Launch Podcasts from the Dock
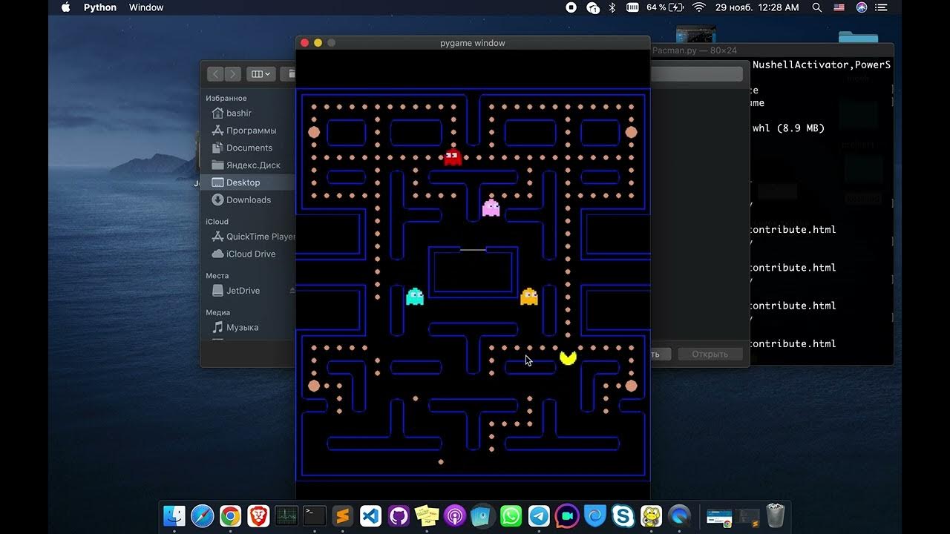 (455, 515)
